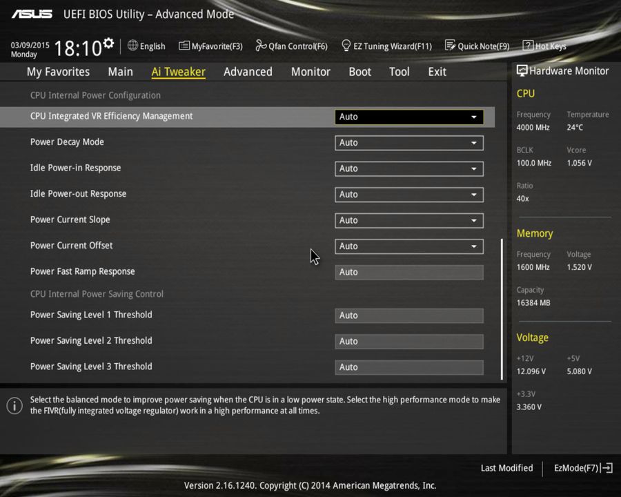Switch to EzMode with the F7 button

tap(577, 468)
